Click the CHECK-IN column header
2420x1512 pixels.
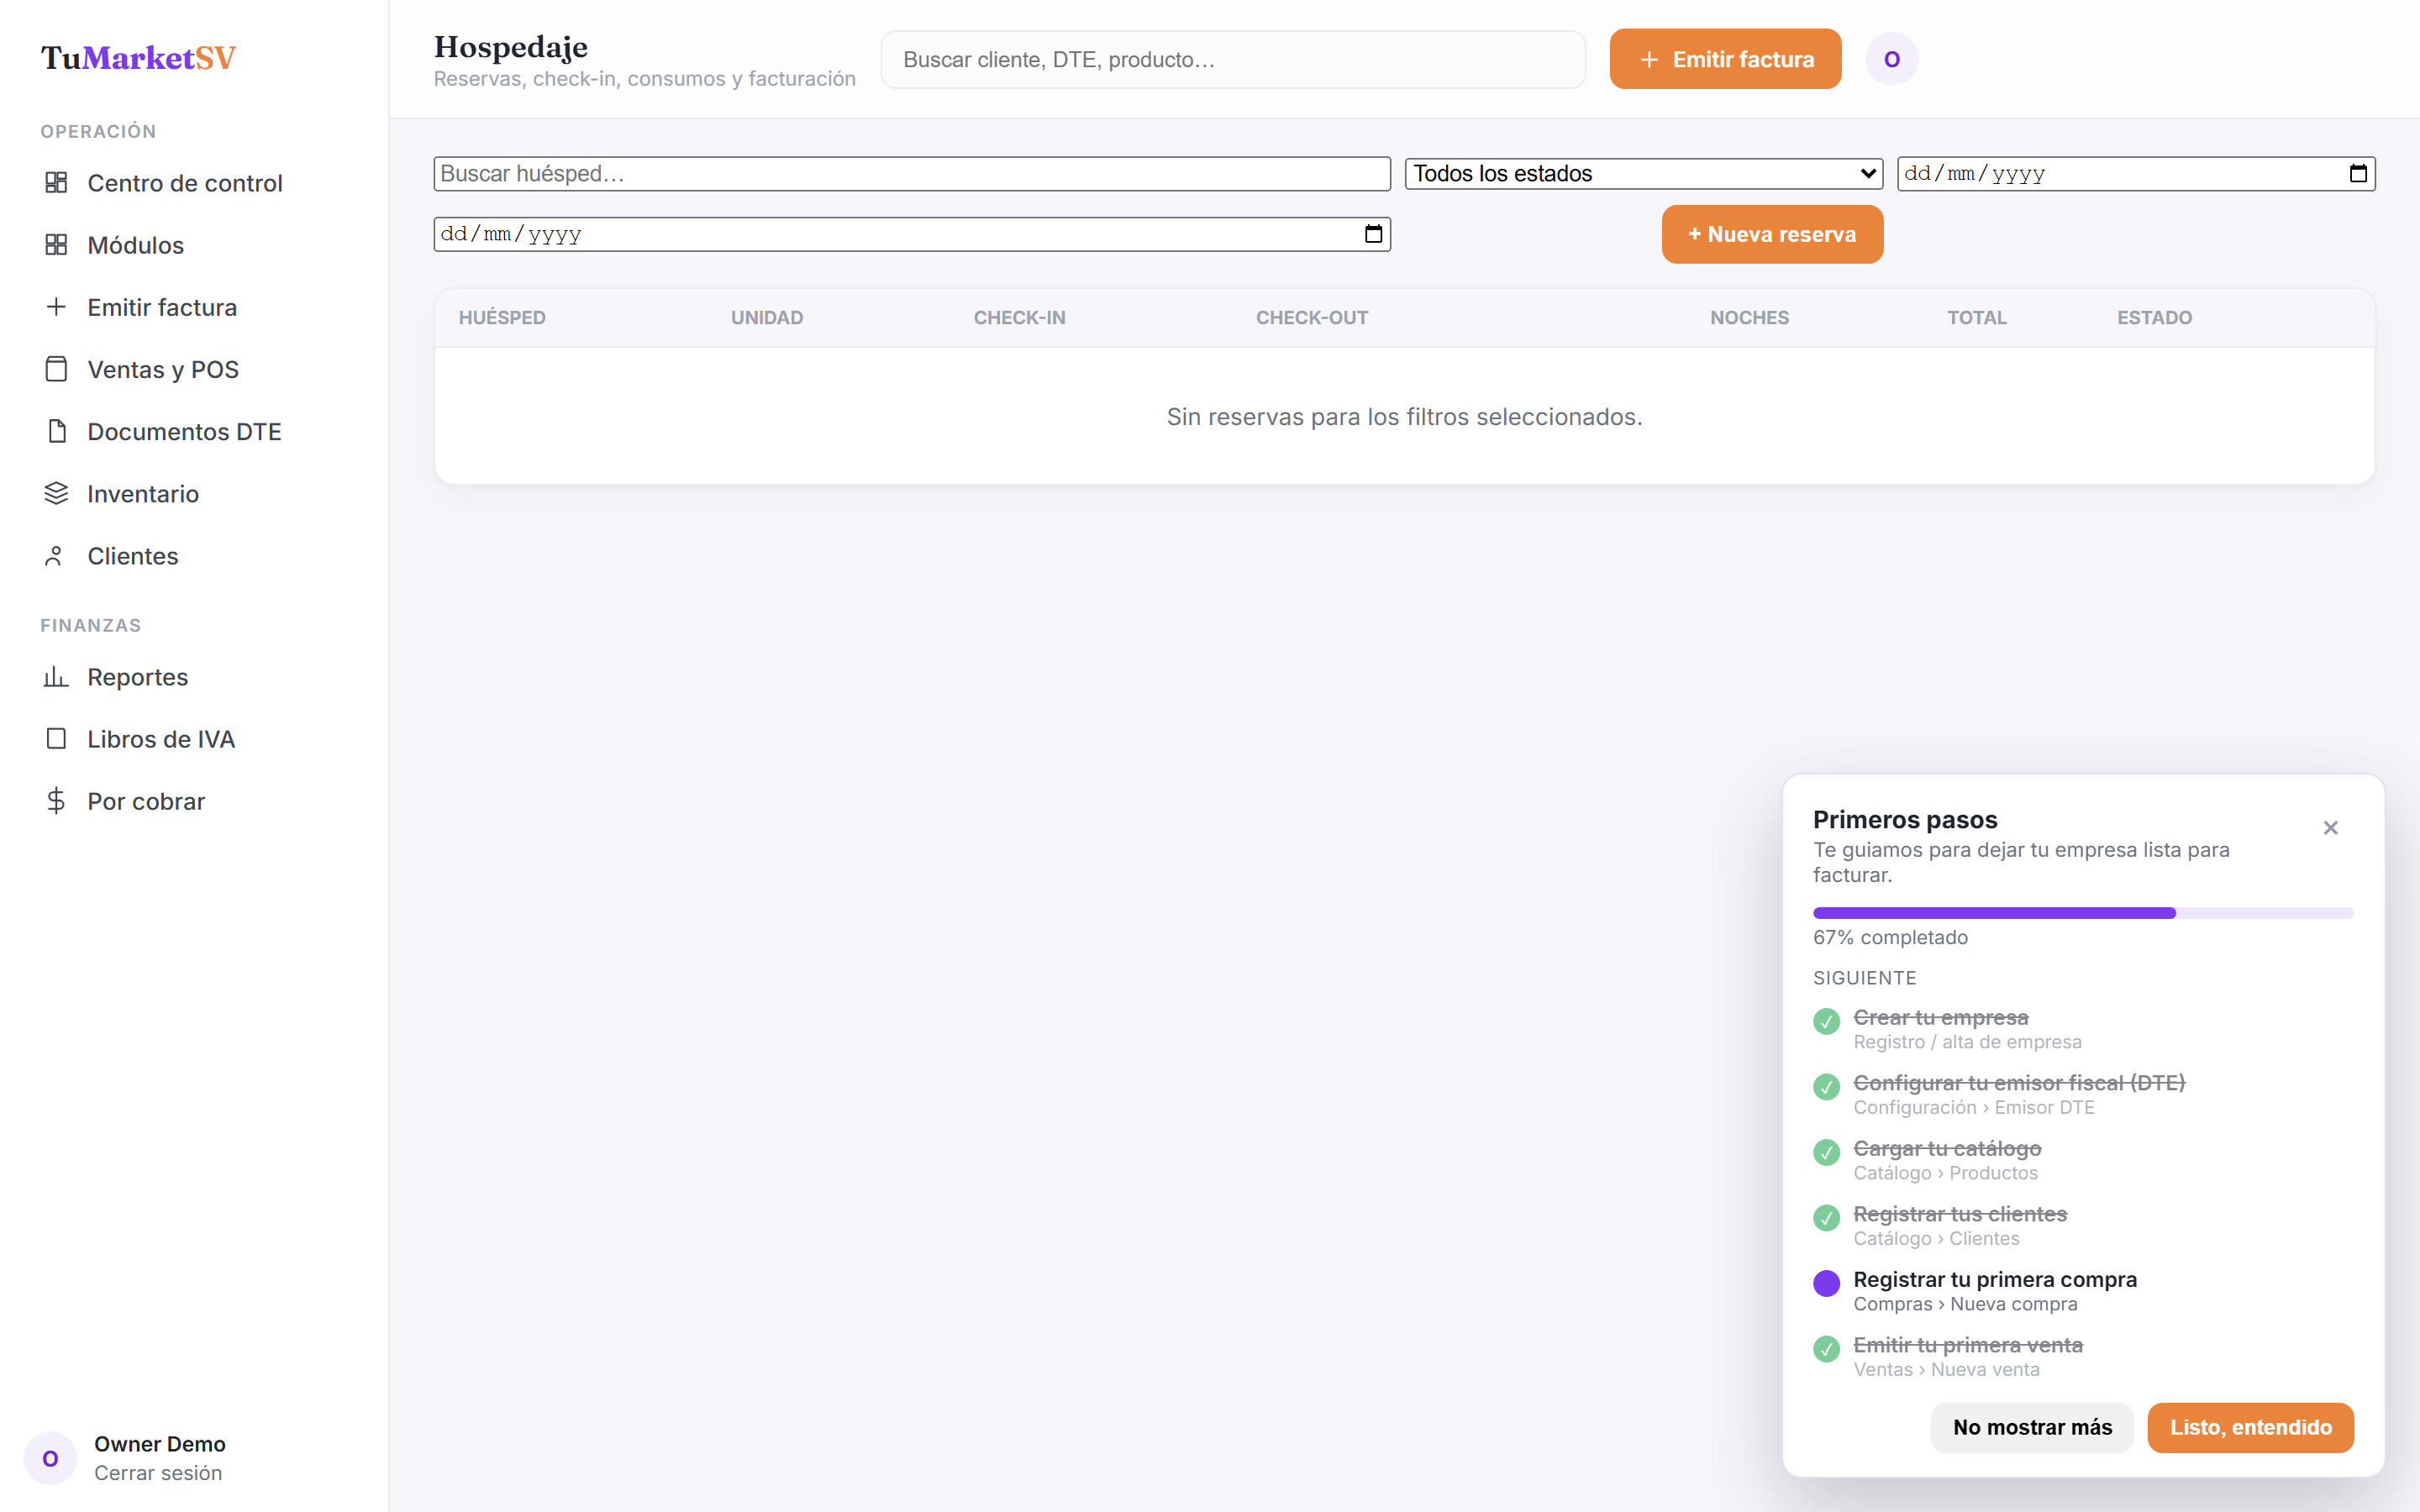(x=1019, y=318)
